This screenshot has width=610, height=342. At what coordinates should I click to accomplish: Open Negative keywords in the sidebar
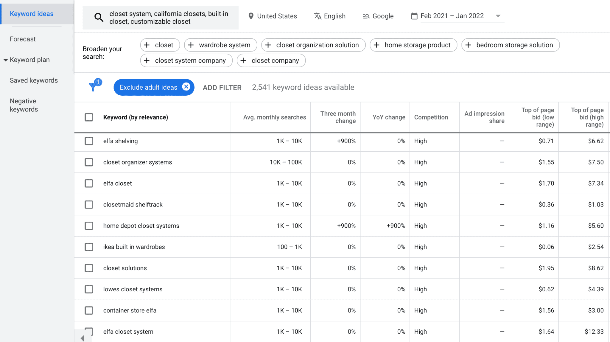[24, 105]
